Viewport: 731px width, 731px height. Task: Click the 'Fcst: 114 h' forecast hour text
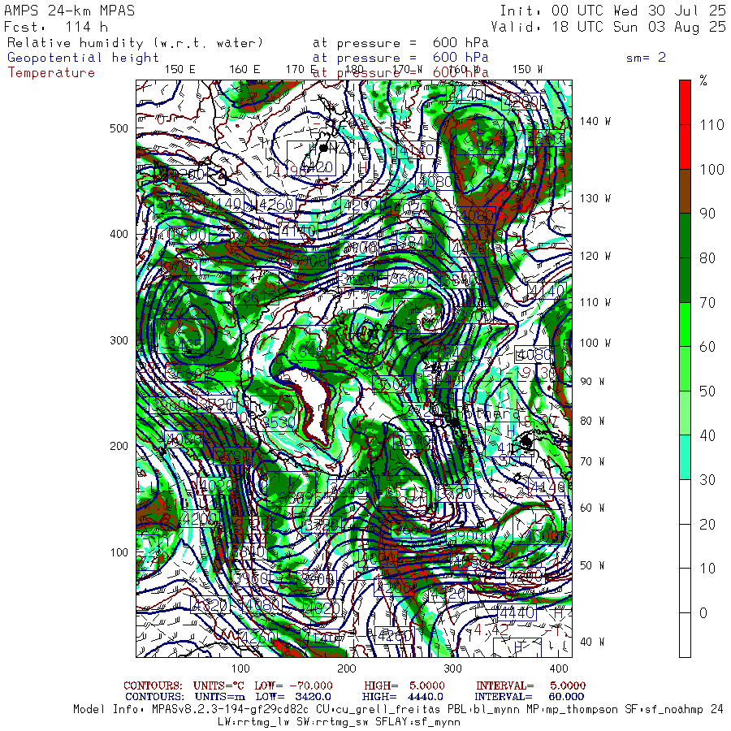56,27
